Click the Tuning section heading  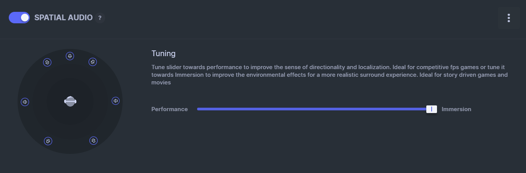coord(163,53)
